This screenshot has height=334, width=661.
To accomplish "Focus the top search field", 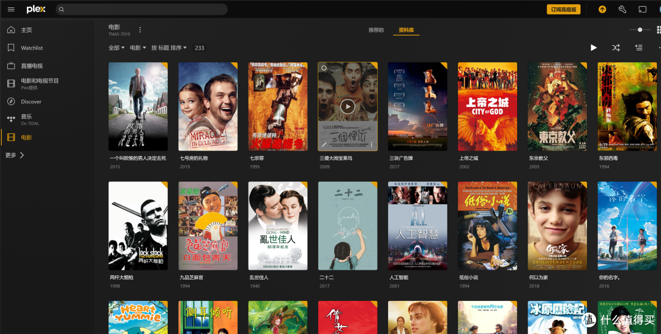I will 141,9.
